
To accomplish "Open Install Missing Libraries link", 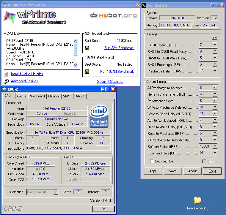I will pos(27,74).
